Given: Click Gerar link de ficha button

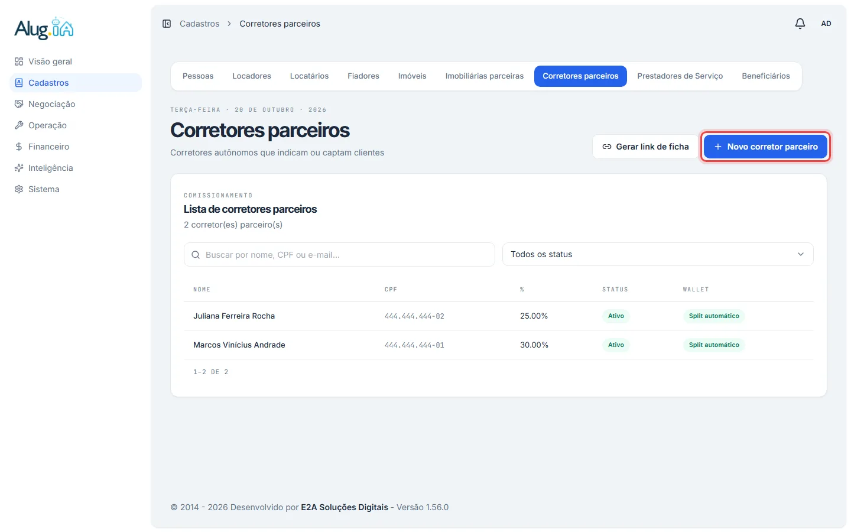Looking at the screenshot, I should pos(645,147).
